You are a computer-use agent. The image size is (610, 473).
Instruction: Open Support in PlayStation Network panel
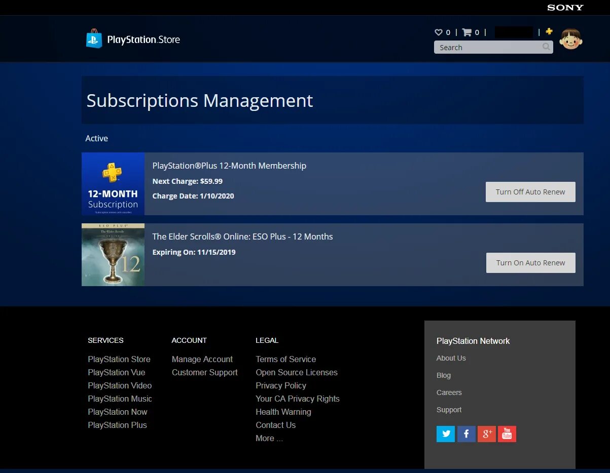449,410
